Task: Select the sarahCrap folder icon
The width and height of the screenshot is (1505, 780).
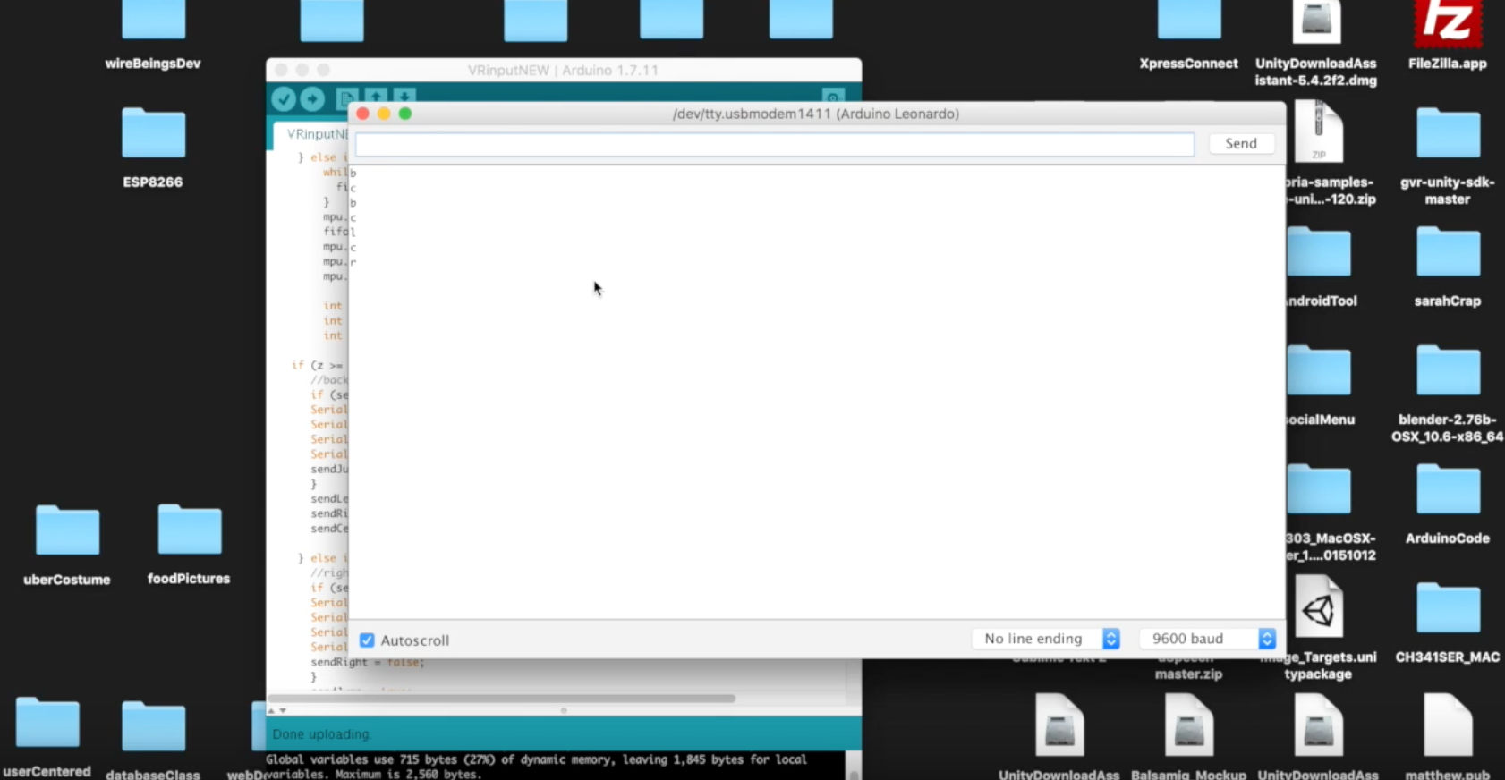Action: click(x=1448, y=252)
